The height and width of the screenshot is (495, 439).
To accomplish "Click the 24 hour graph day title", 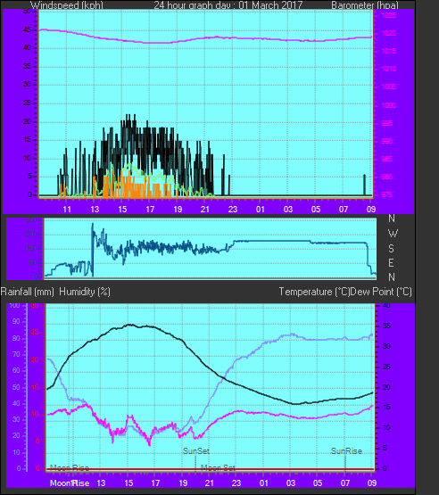I will pyautogui.click(x=228, y=5).
